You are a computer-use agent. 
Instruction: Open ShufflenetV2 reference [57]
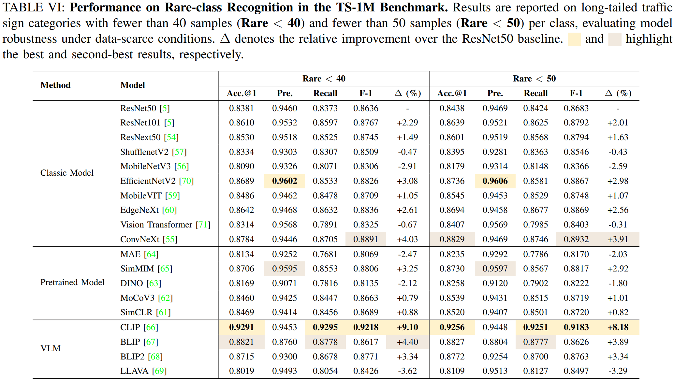[179, 152]
